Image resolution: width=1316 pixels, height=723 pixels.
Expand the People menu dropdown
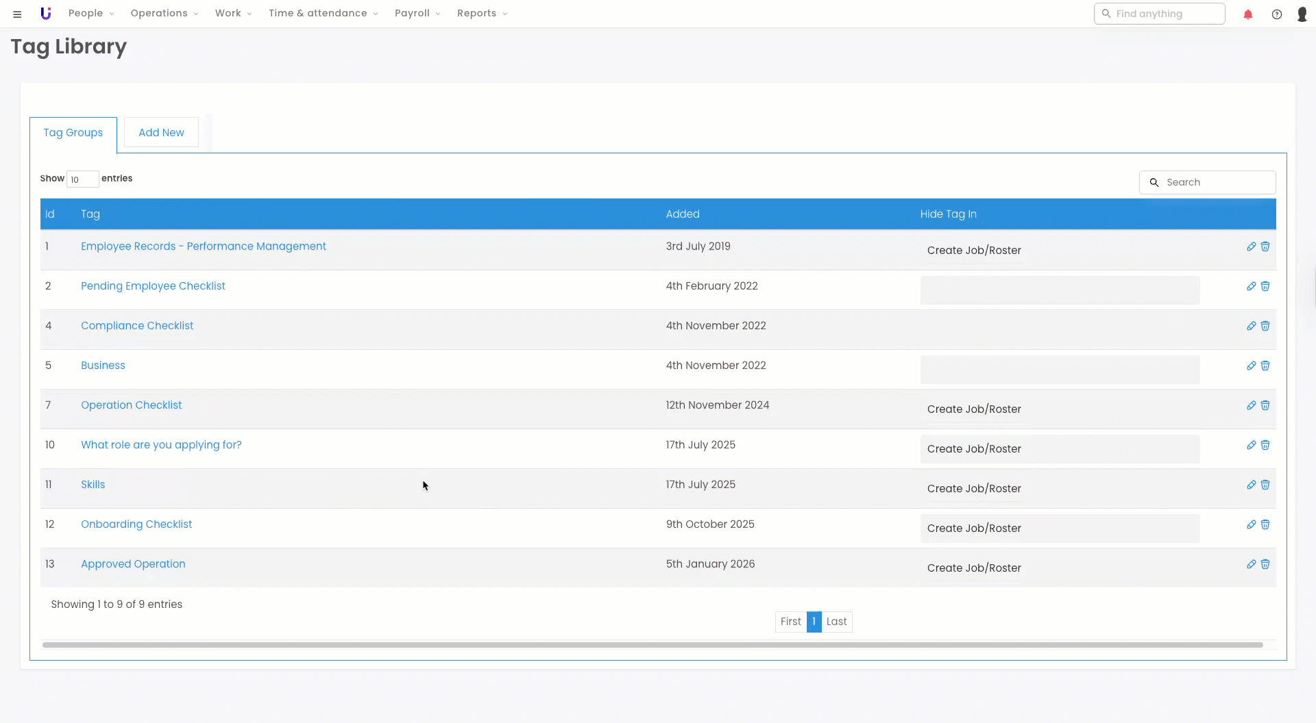click(91, 14)
